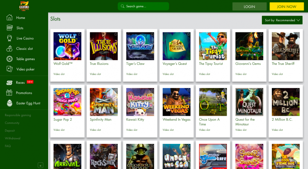308x169 pixels.
Task: Click the Video poker cards icon
Action: click(x=9, y=69)
